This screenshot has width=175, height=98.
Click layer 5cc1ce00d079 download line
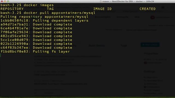tap(36, 40)
